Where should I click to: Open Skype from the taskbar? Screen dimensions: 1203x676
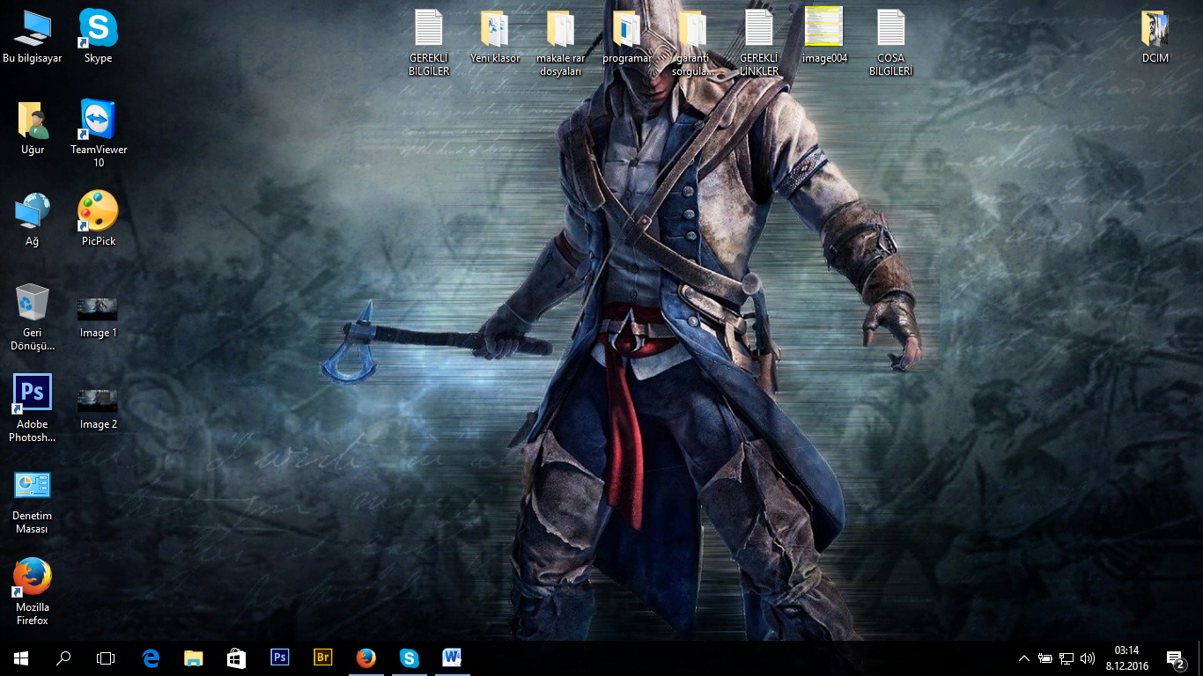[409, 658]
